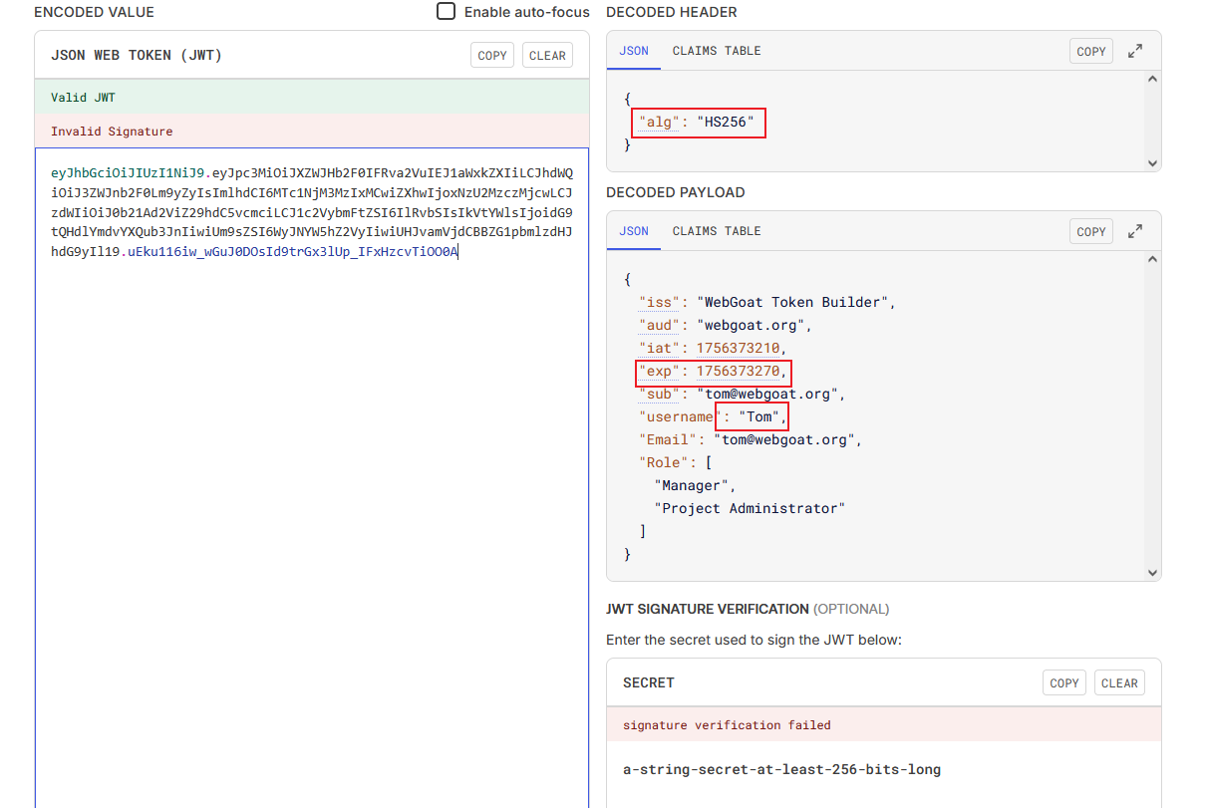Click the "Invalid Signature" status banner

click(x=312, y=132)
